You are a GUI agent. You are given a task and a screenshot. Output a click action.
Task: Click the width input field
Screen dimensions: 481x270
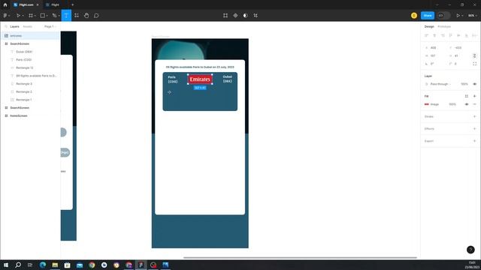pos(436,55)
